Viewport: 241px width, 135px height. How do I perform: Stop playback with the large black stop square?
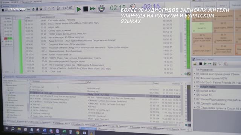(85, 9)
